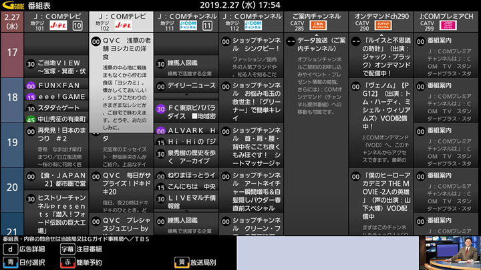Select QVC プレシャスジュエリー program

pyautogui.click(x=122, y=224)
